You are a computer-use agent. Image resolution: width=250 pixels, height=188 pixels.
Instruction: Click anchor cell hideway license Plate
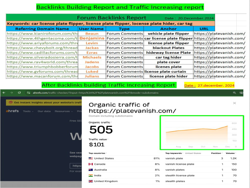pos(168,53)
